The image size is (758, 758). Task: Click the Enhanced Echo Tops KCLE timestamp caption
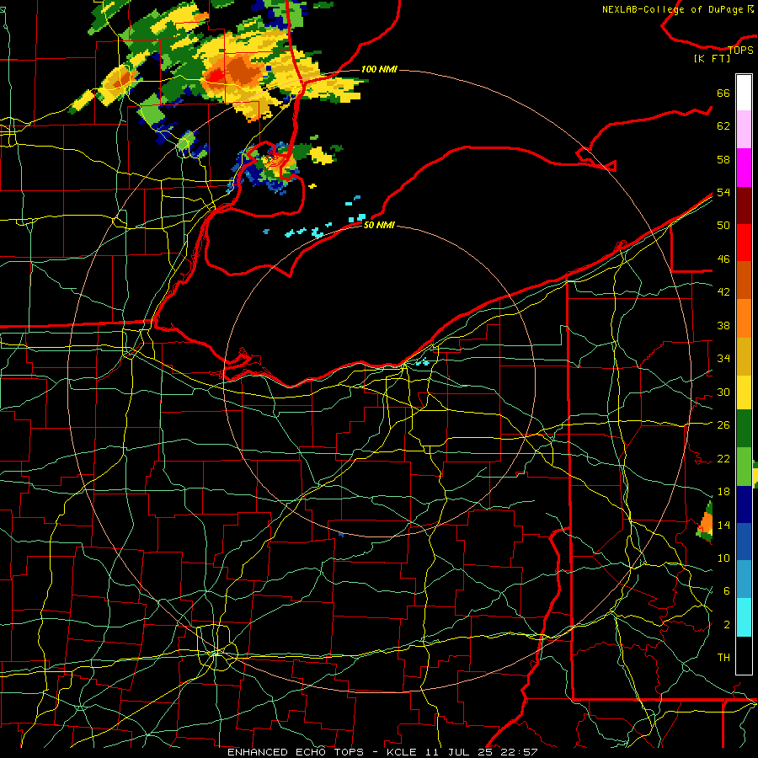tap(382, 752)
